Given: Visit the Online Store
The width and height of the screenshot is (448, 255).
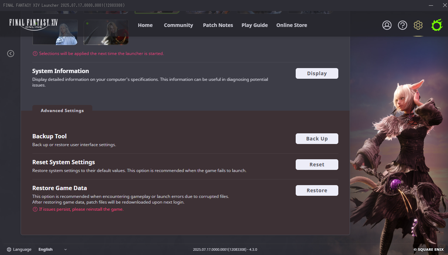Looking at the screenshot, I should 291,25.
